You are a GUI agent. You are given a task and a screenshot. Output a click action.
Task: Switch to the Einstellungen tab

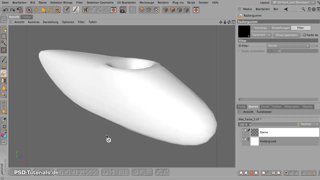[x=281, y=28]
